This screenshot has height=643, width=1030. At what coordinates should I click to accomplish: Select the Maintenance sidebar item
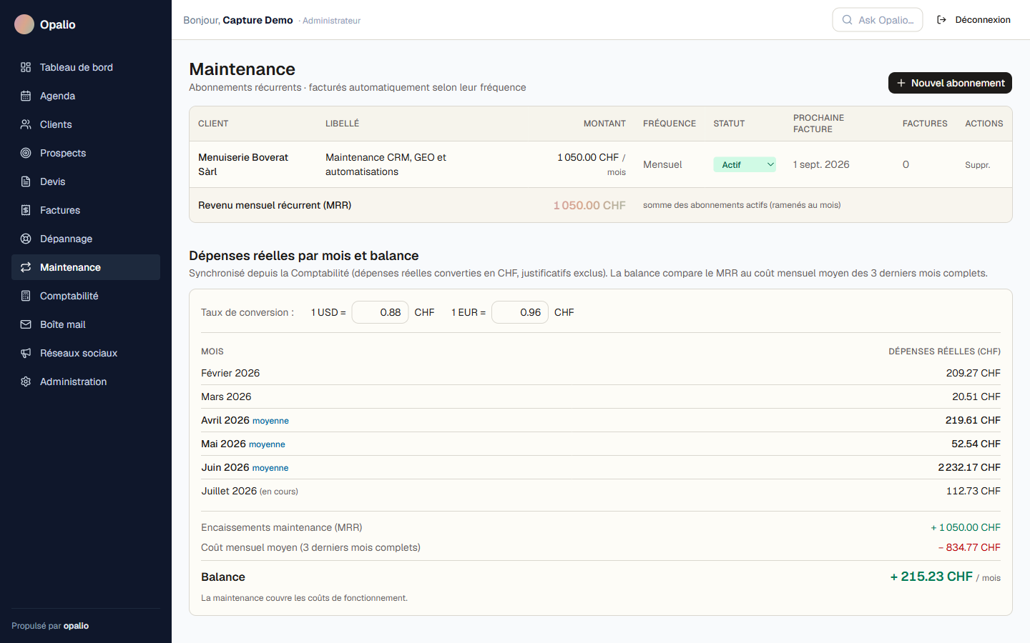86,267
